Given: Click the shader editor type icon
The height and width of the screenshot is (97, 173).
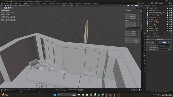Looking at the screenshot, I should coord(2,90).
